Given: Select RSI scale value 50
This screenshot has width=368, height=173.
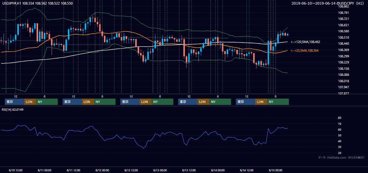Looking at the screenshot, I should pyautogui.click(x=339, y=135).
